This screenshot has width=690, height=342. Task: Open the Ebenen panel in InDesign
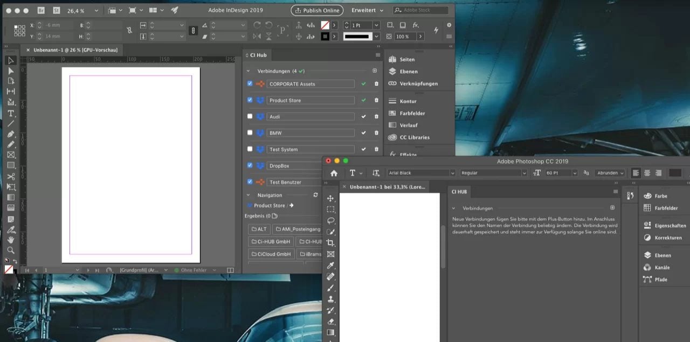(x=408, y=71)
